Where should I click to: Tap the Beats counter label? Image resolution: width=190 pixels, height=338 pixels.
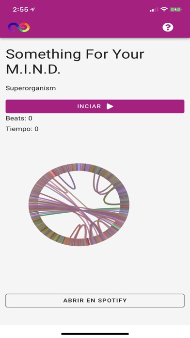[19, 118]
